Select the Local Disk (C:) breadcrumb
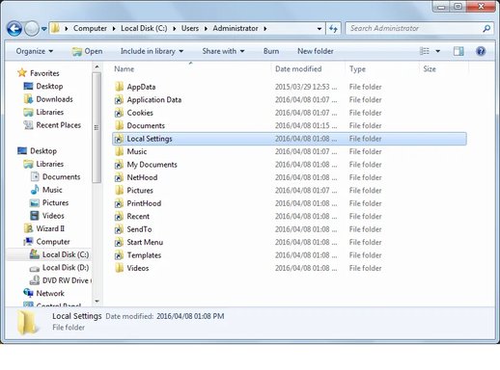The image size is (500, 370). 144,28
